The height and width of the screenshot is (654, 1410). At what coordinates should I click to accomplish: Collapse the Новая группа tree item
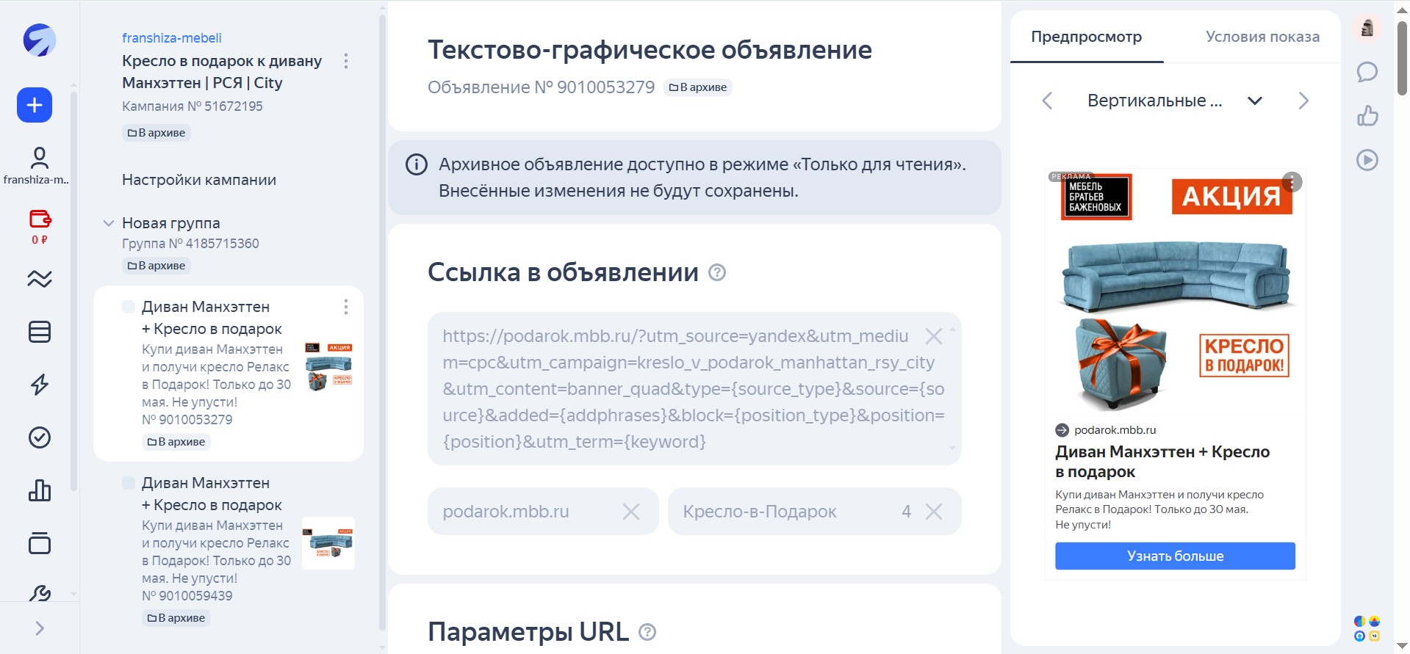[x=108, y=223]
